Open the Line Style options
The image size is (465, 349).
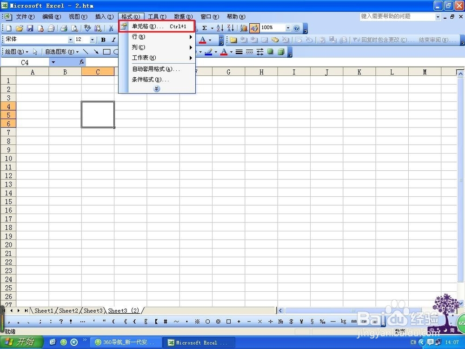[x=239, y=52]
